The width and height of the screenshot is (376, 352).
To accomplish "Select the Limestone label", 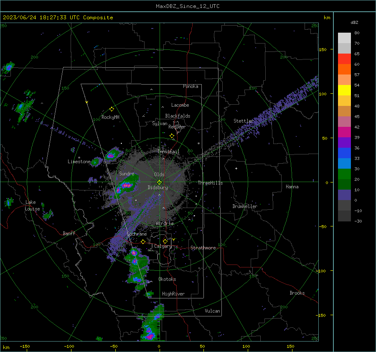I will click(x=79, y=162).
